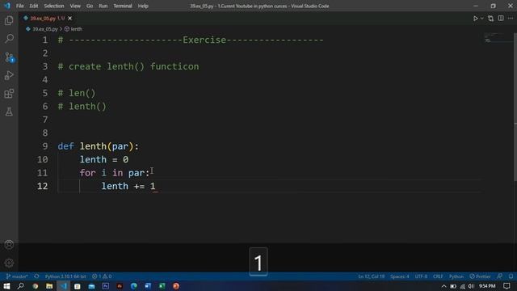
Task: Open Windows taskbar search
Action: (20, 286)
